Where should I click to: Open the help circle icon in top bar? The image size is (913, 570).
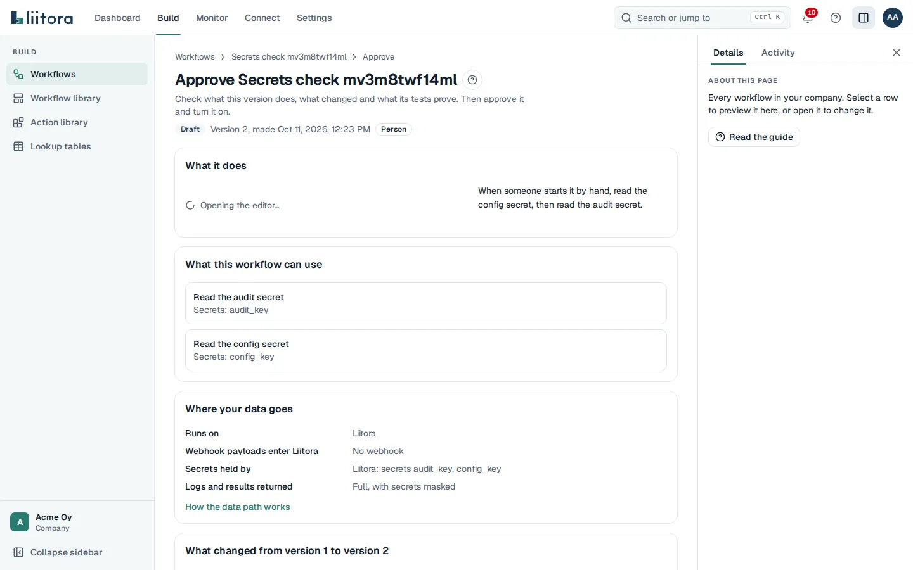(836, 18)
